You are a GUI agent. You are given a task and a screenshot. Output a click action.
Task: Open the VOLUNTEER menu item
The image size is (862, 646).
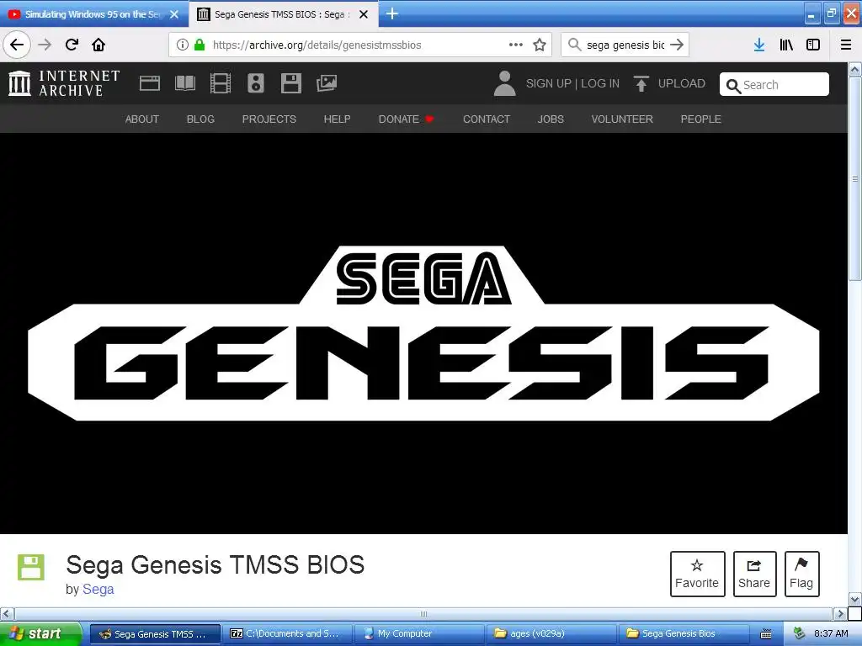coord(622,119)
